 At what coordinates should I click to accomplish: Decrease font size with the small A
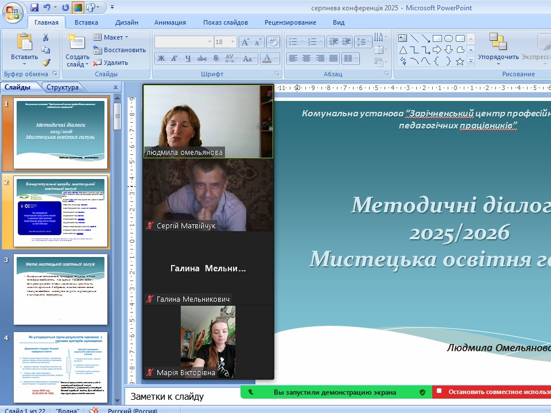(x=257, y=42)
